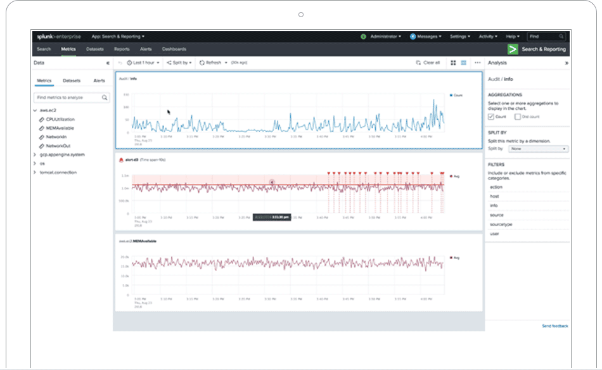Click the Send feedback link
The image size is (602, 370).
click(x=554, y=325)
